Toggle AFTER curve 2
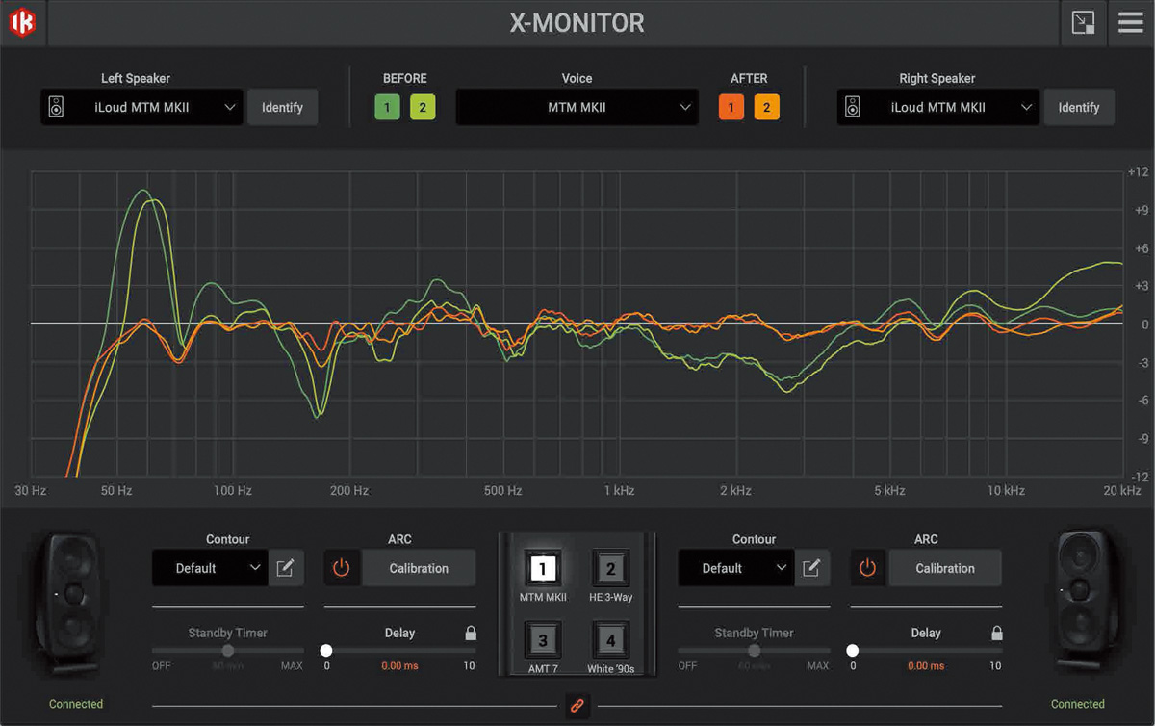Image resolution: width=1155 pixels, height=726 pixels. [x=766, y=107]
